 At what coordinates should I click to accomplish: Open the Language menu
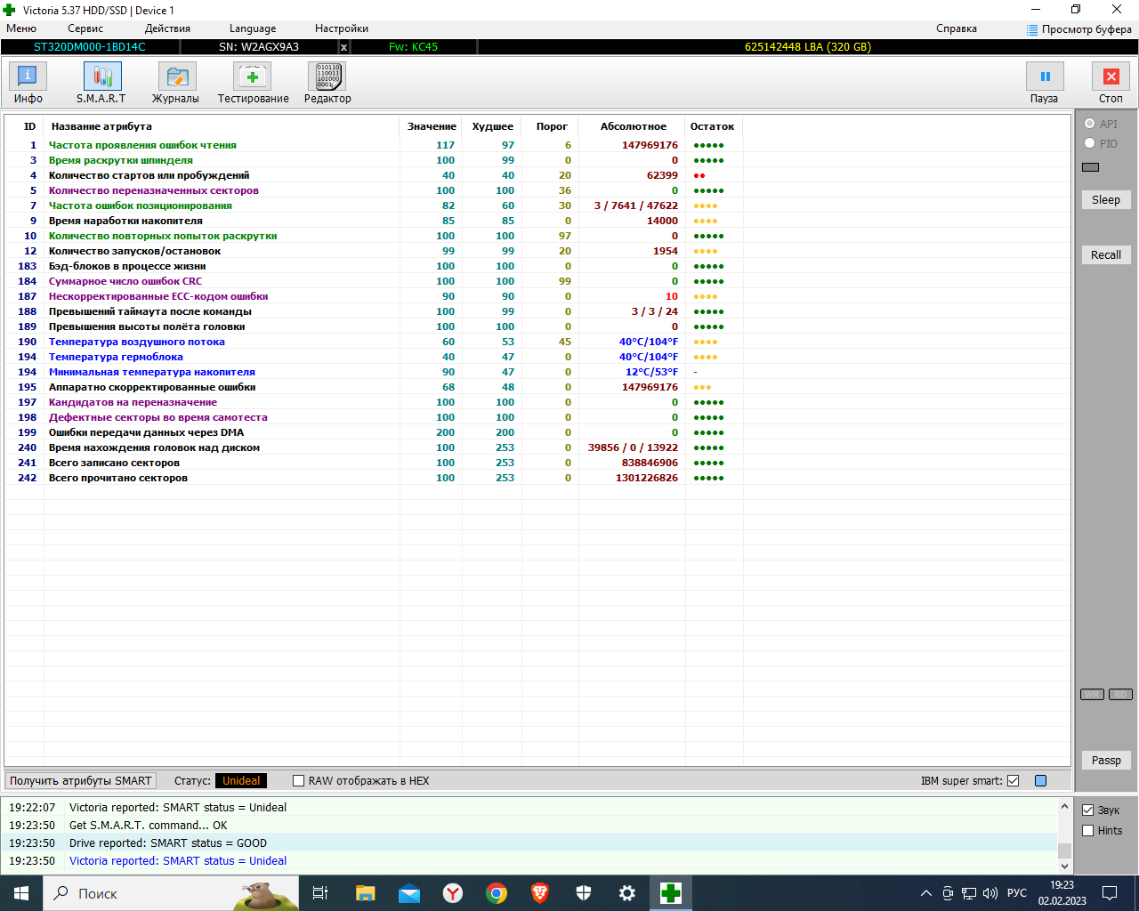click(253, 28)
